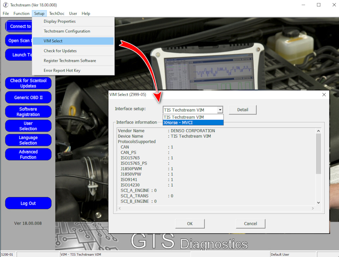Screen dimensions: 339x257
Task: Choose Check for Updates menu item
Action: point(73,51)
